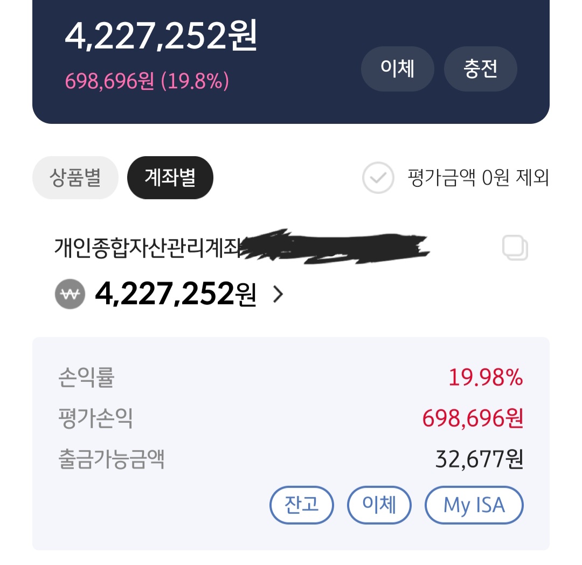Viewport: 582px width, 565px height.
Task: Tap the 손익률 19.98% value
Action: [486, 378]
